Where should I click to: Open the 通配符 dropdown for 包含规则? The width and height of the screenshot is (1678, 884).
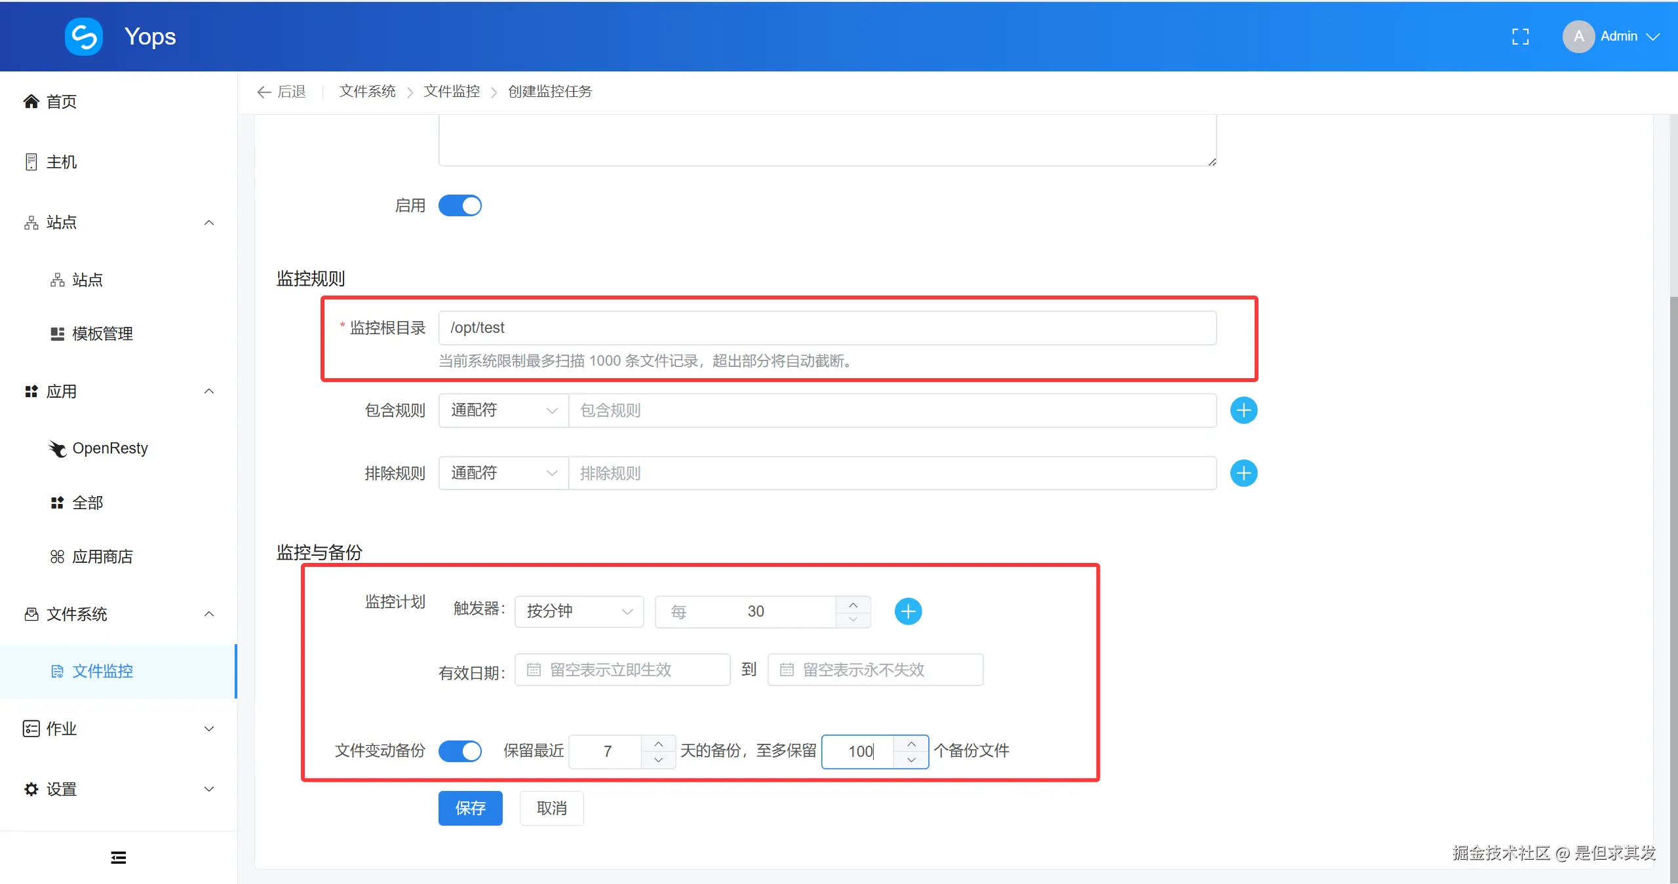[502, 410]
